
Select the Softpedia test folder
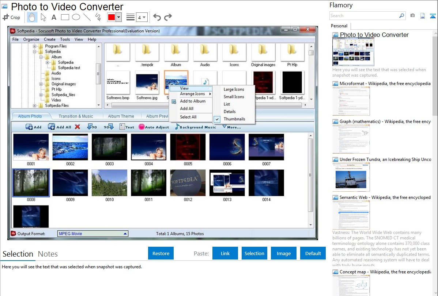click(69, 68)
